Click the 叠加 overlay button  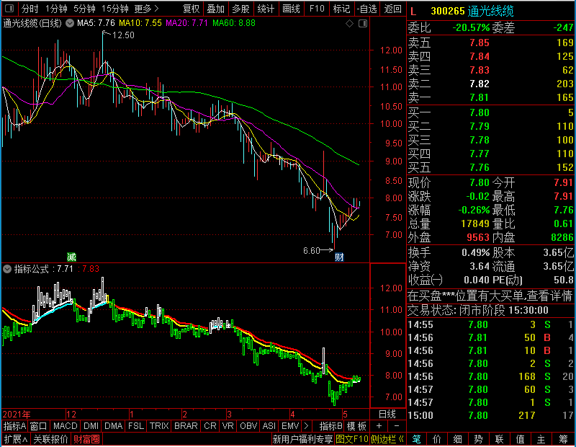215,9
